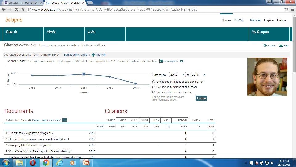Expand the Help dropdown
The height and width of the screenshot is (167, 296).
[282, 20]
